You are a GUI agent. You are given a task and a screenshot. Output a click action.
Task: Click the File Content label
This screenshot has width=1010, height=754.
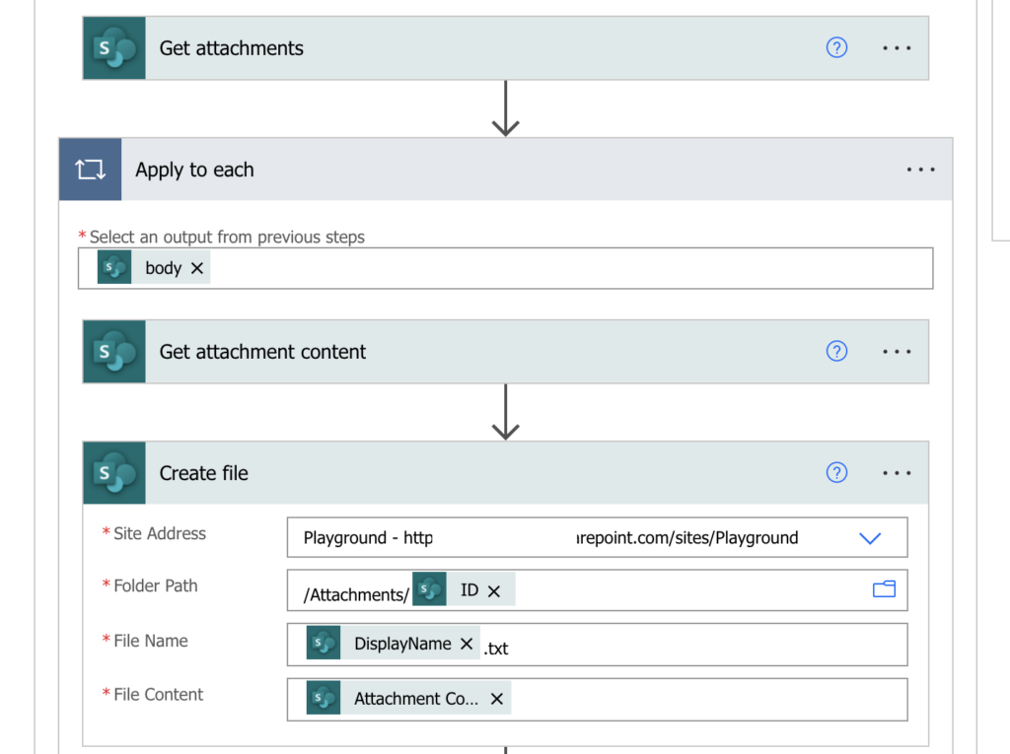click(158, 694)
